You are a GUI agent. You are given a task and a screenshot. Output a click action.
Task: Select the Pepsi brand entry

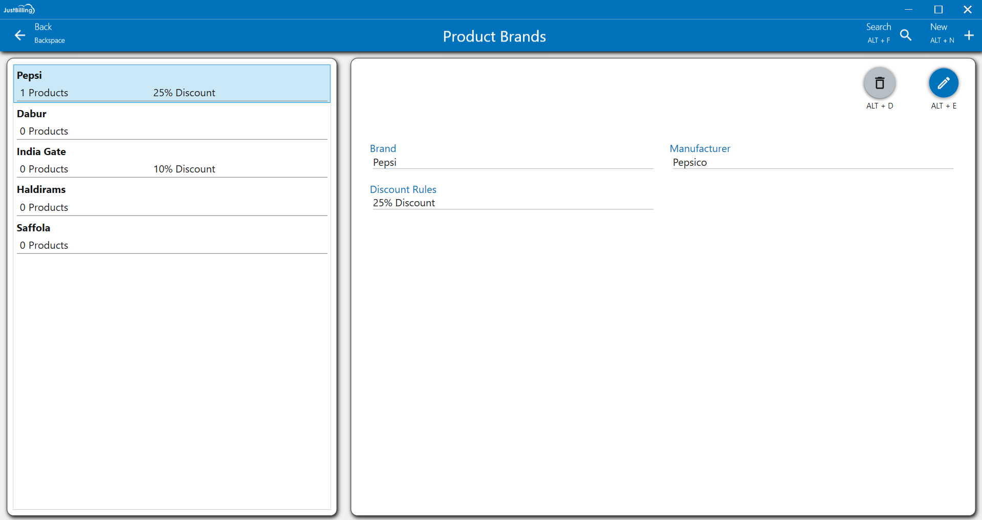click(171, 83)
